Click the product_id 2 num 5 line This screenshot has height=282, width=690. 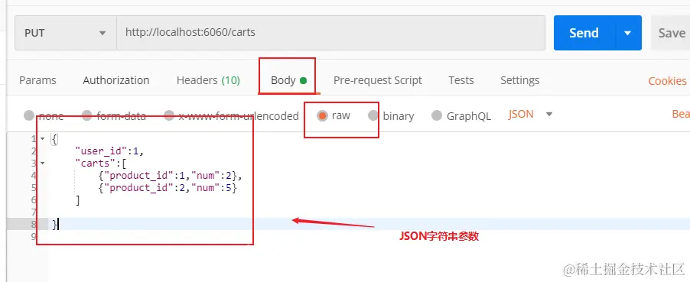[168, 188]
